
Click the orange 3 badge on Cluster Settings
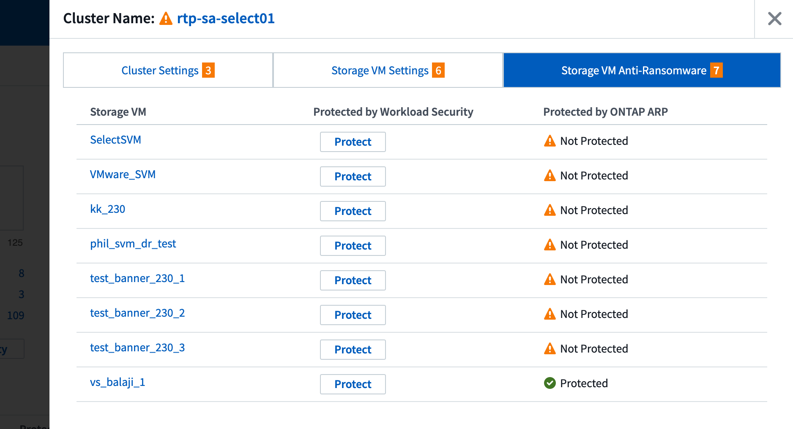tap(208, 70)
